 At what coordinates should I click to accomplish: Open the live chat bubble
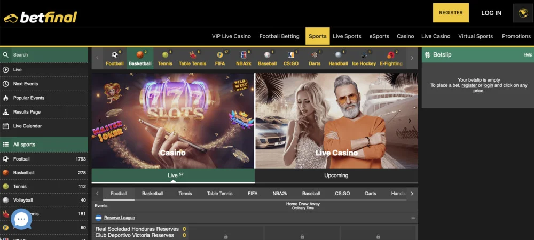tap(21, 219)
